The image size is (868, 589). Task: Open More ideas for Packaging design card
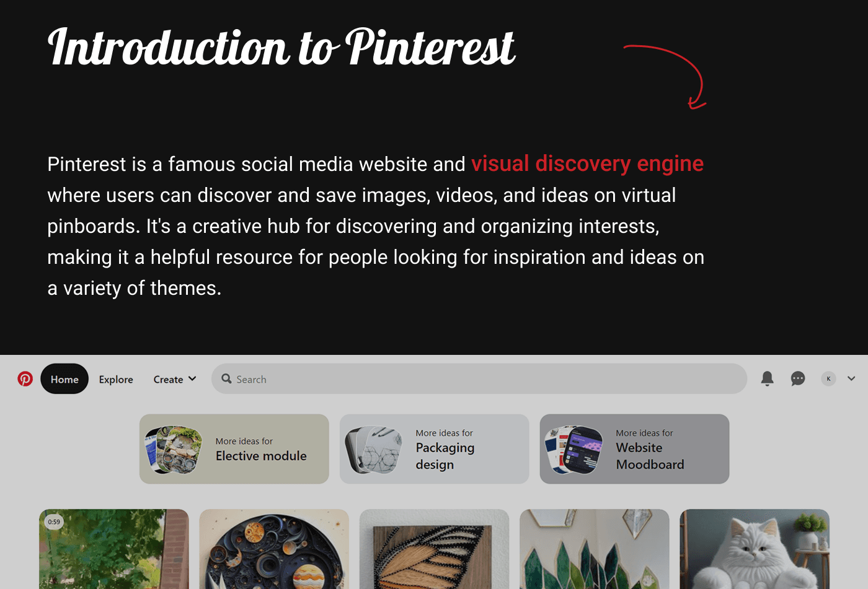point(435,449)
